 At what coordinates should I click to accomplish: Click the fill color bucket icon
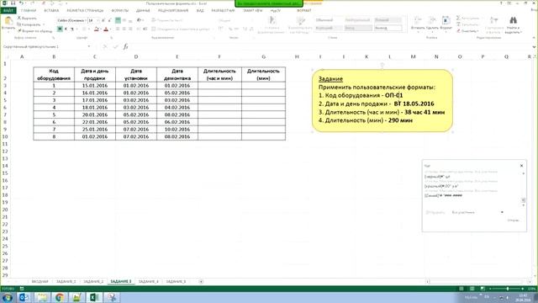pos(97,29)
